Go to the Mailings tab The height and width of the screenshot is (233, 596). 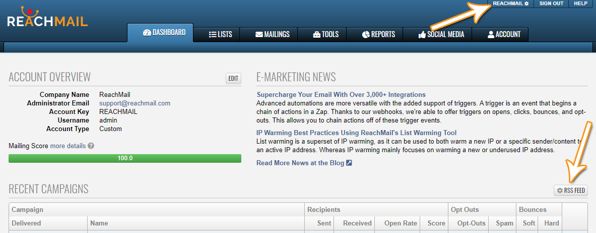[x=272, y=35]
